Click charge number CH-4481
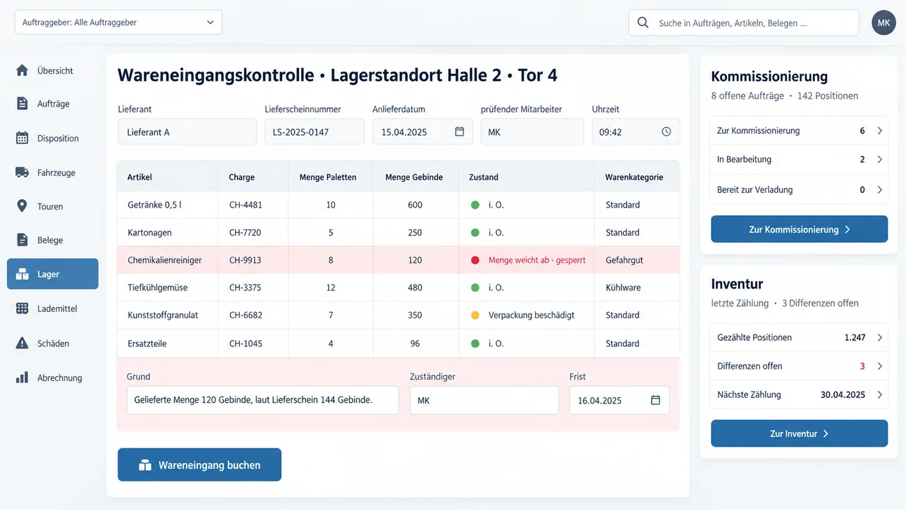Viewport: 906px width, 510px height. coord(245,205)
